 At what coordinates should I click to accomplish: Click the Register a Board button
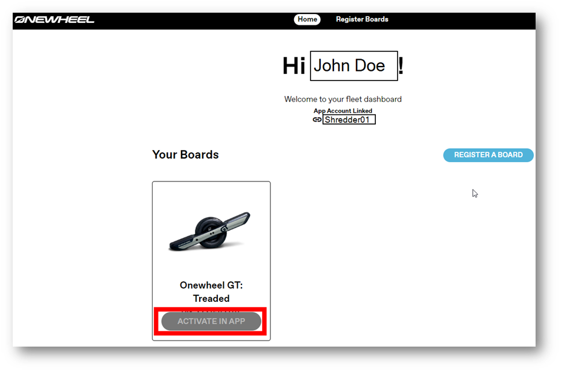pos(488,155)
